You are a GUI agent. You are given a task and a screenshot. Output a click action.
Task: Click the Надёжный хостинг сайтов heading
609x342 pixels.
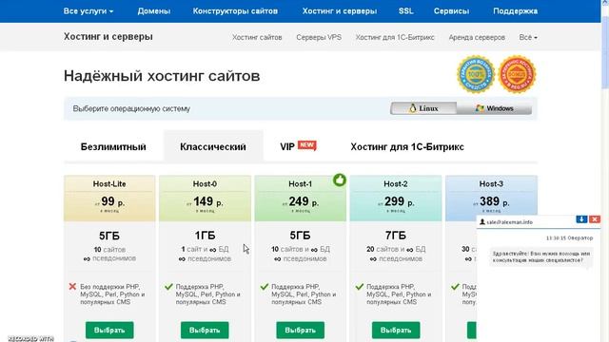click(x=162, y=76)
